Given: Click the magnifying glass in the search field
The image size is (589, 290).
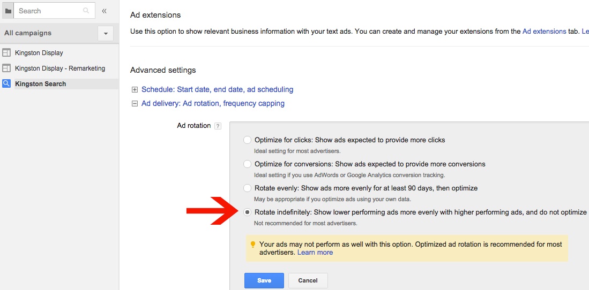Looking at the screenshot, I should point(86,11).
